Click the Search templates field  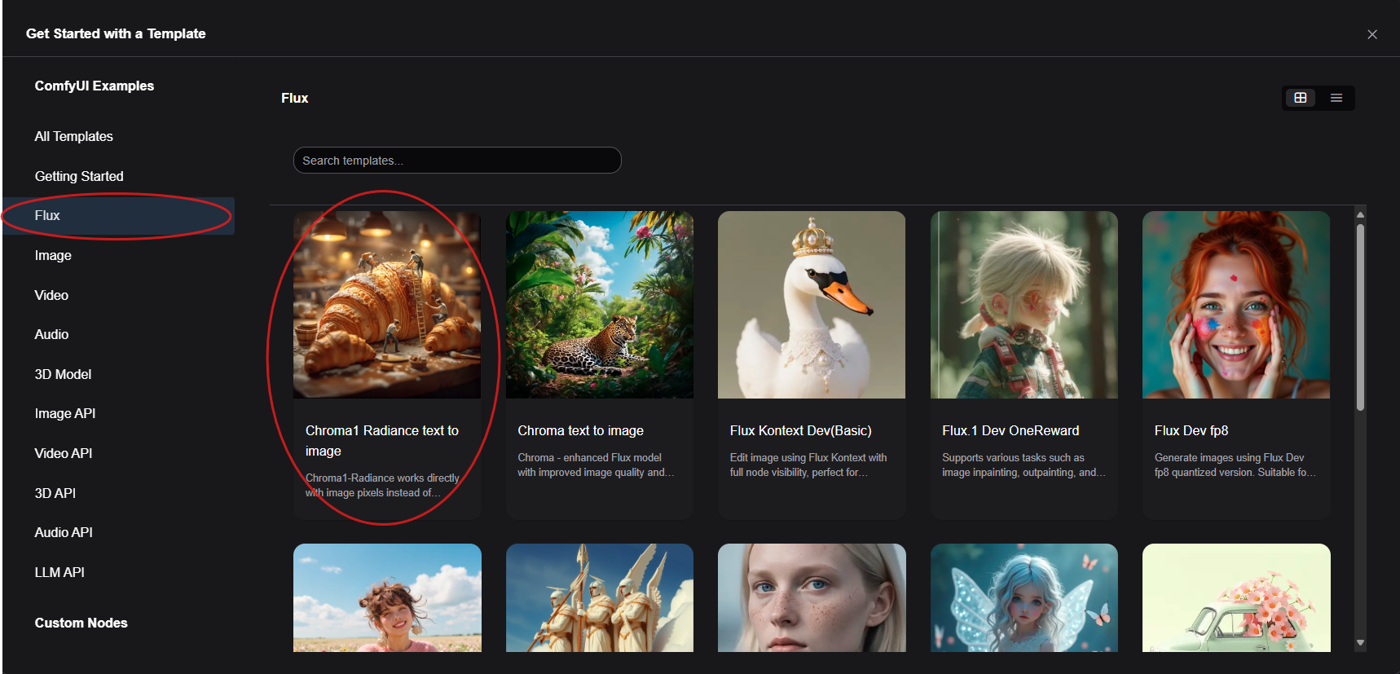pos(457,161)
